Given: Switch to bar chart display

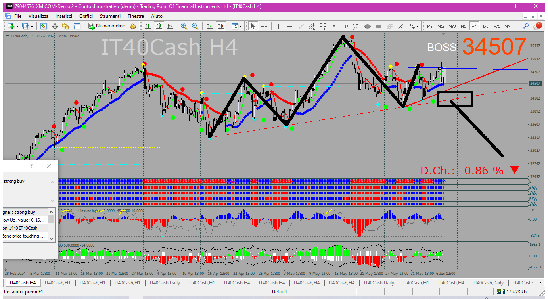Looking at the screenshot, I should pos(148,26).
